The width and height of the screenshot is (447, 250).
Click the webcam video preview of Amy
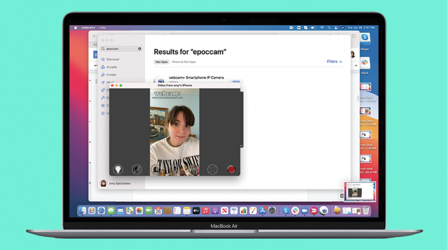(x=174, y=132)
